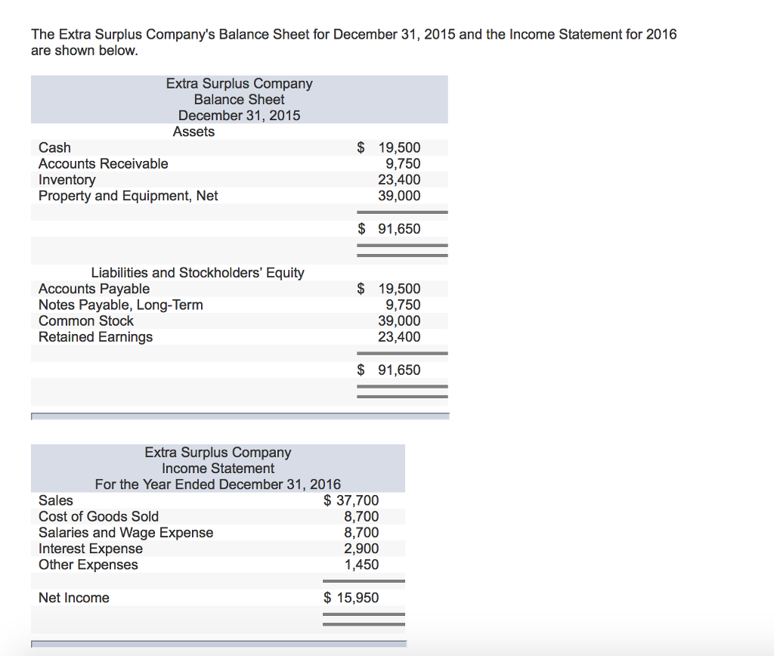Click the Interest Expense value '2,900'
Screen dimensions: 774x656
coord(361,549)
